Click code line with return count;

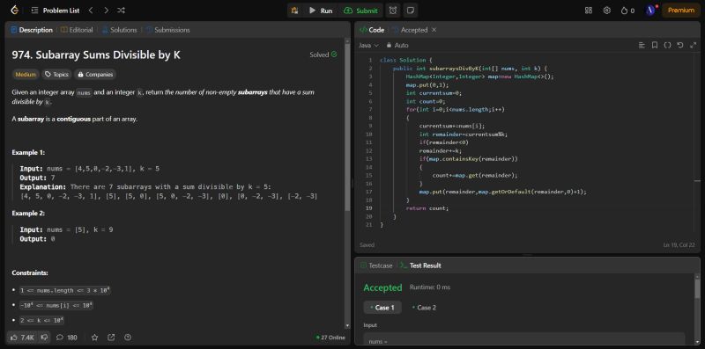[x=427, y=208]
